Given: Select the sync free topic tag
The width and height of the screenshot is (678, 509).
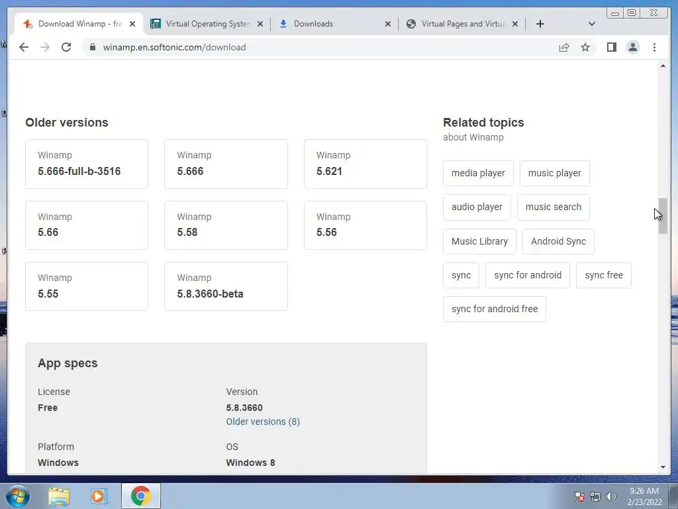Looking at the screenshot, I should (x=604, y=275).
